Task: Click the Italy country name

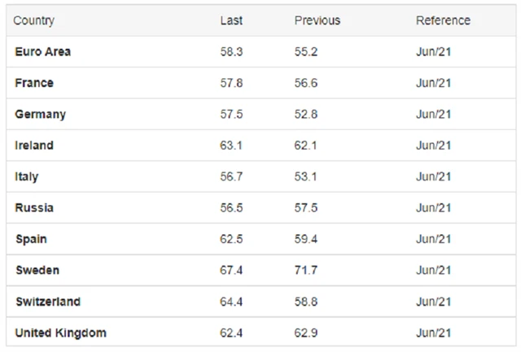Action: [26, 176]
